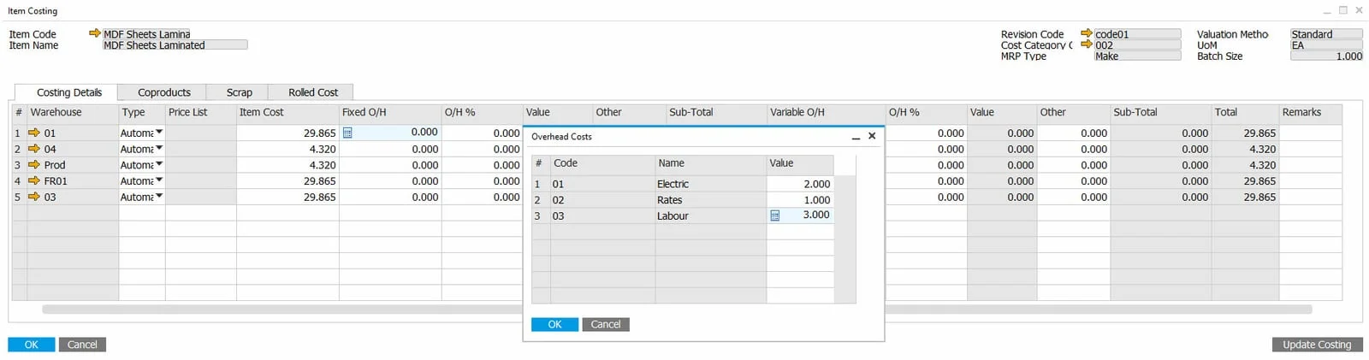Click the Cost Category field 002
Screen dimensions: 1369x360
(1137, 45)
